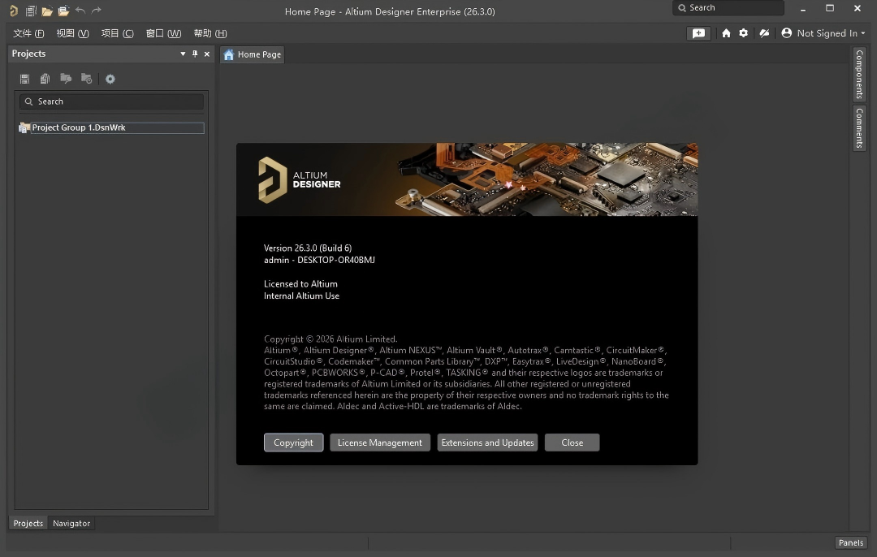Switch to the Projects bottom tab
The image size is (877, 557).
pos(28,524)
